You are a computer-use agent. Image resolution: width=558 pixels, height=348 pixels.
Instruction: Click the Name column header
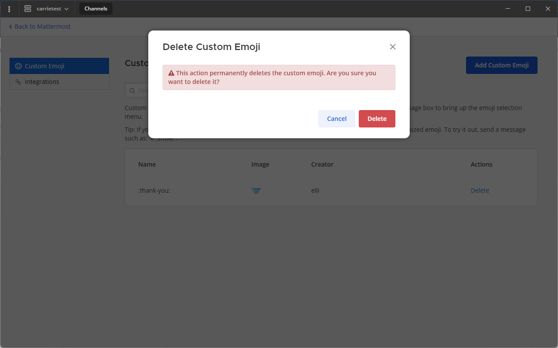click(x=147, y=164)
